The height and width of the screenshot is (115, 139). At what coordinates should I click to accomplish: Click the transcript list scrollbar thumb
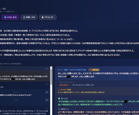(x=51, y=77)
